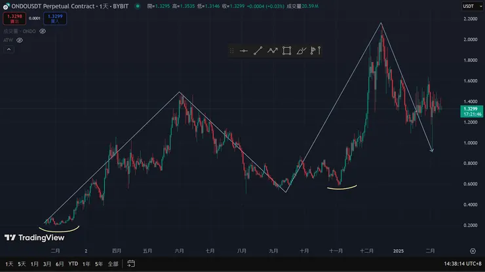Switch to the 1年 time range
This screenshot has width=485, height=272.
point(87,264)
